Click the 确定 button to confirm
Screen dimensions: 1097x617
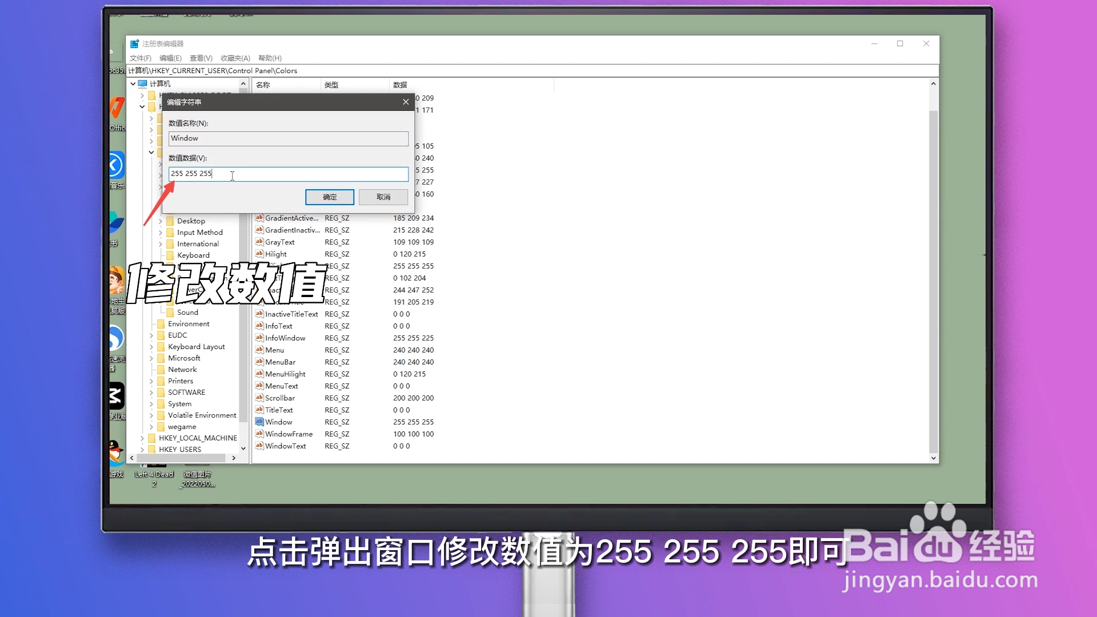point(330,197)
